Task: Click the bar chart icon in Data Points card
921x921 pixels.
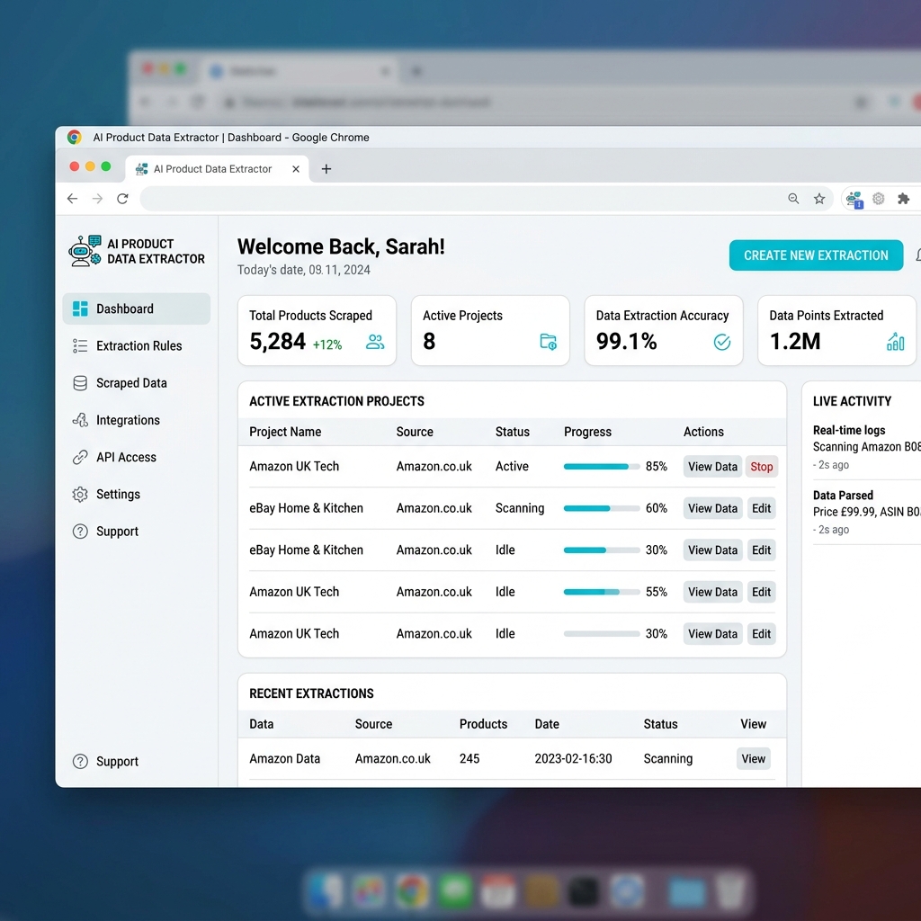Action: (895, 341)
